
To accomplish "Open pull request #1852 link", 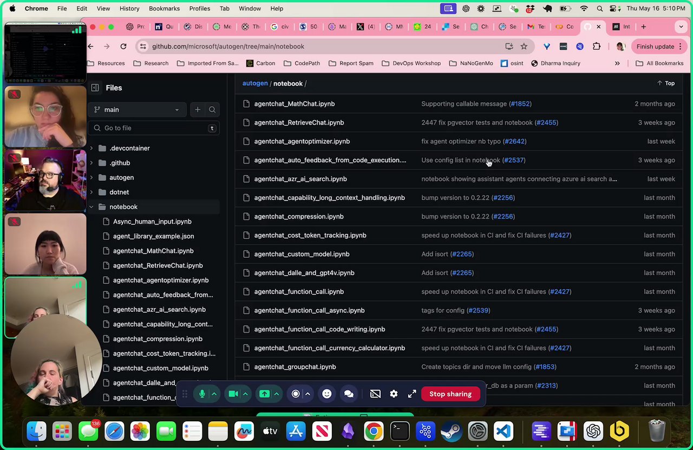I will pyautogui.click(x=520, y=103).
